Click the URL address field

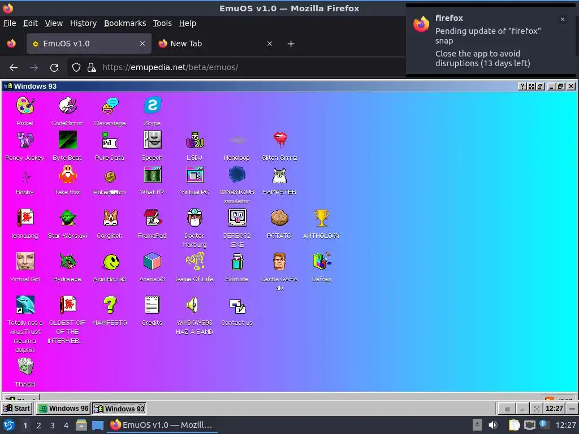coord(236,68)
